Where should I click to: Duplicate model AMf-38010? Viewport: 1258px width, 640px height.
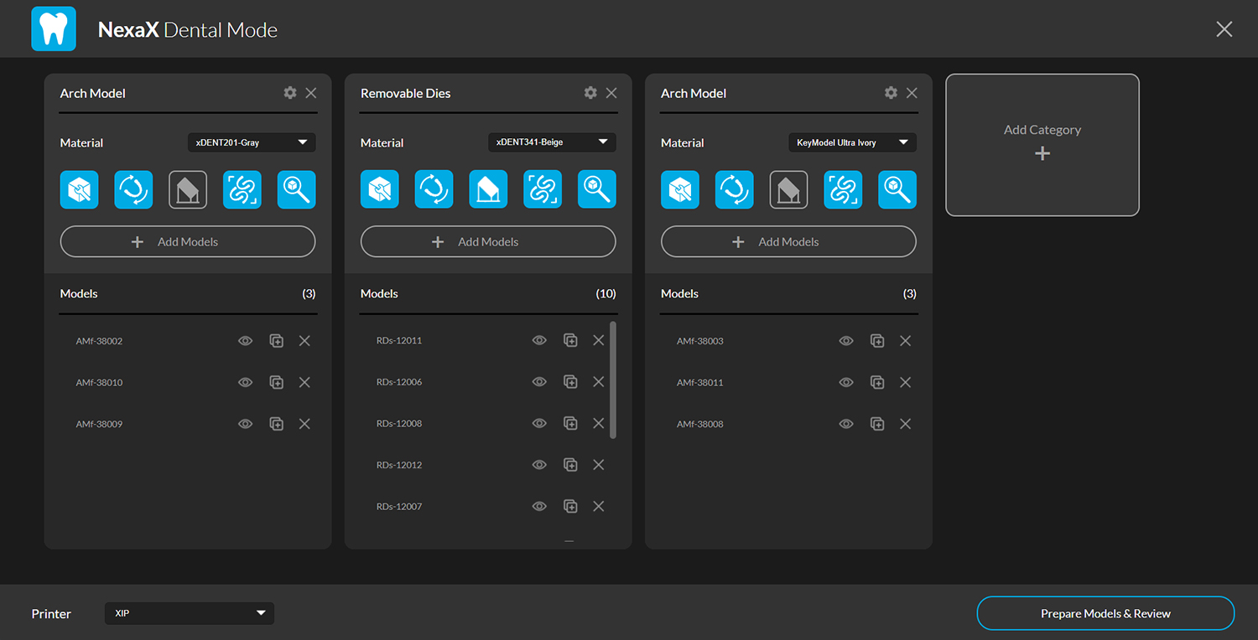tap(276, 382)
